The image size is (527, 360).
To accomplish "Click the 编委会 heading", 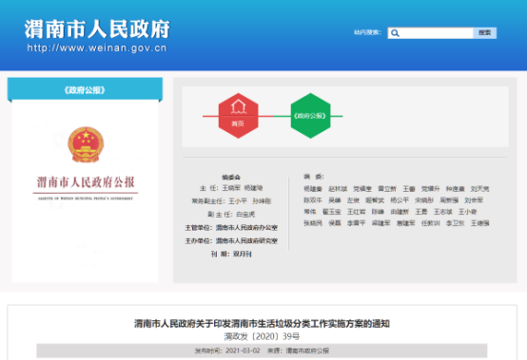I will [x=231, y=177].
